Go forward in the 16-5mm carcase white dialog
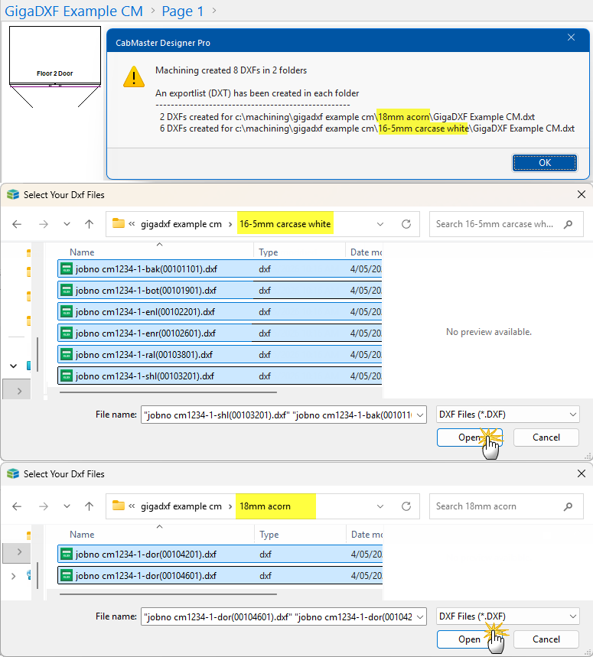Screen dimensions: 593x657 43,224
